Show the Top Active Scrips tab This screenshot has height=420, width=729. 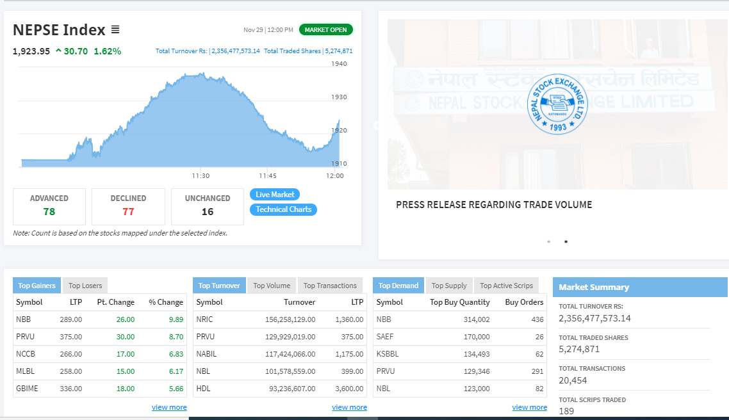point(506,286)
